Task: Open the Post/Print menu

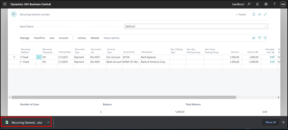Action: 39,38
